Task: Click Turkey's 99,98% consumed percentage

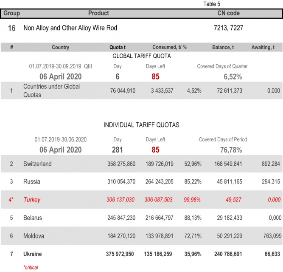Action: click(193, 199)
